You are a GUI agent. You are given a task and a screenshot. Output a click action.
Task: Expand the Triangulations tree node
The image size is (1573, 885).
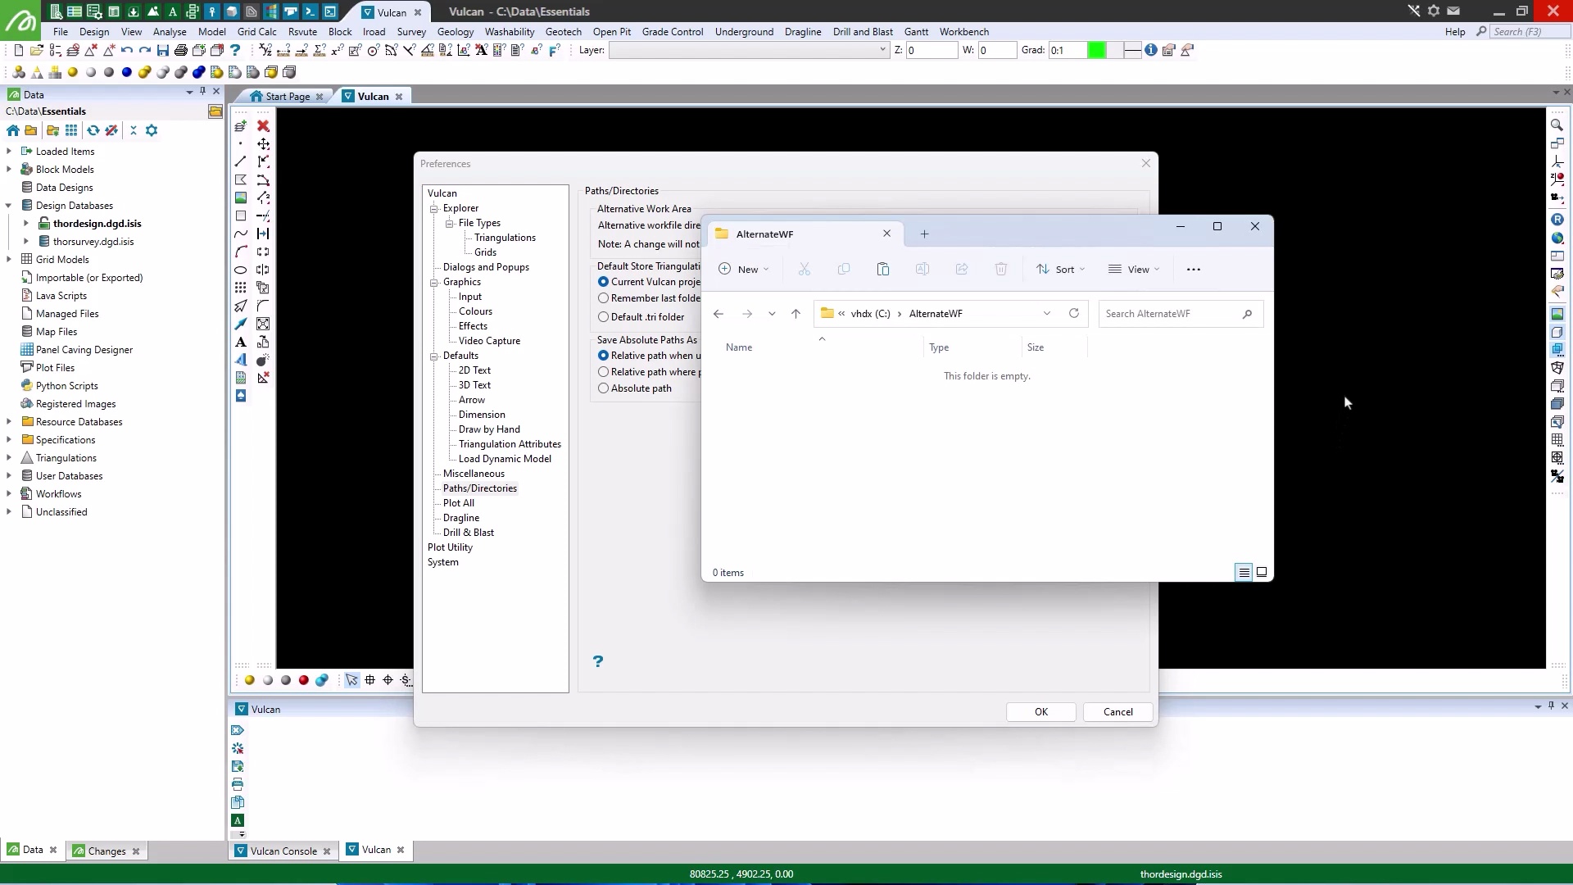tap(9, 458)
